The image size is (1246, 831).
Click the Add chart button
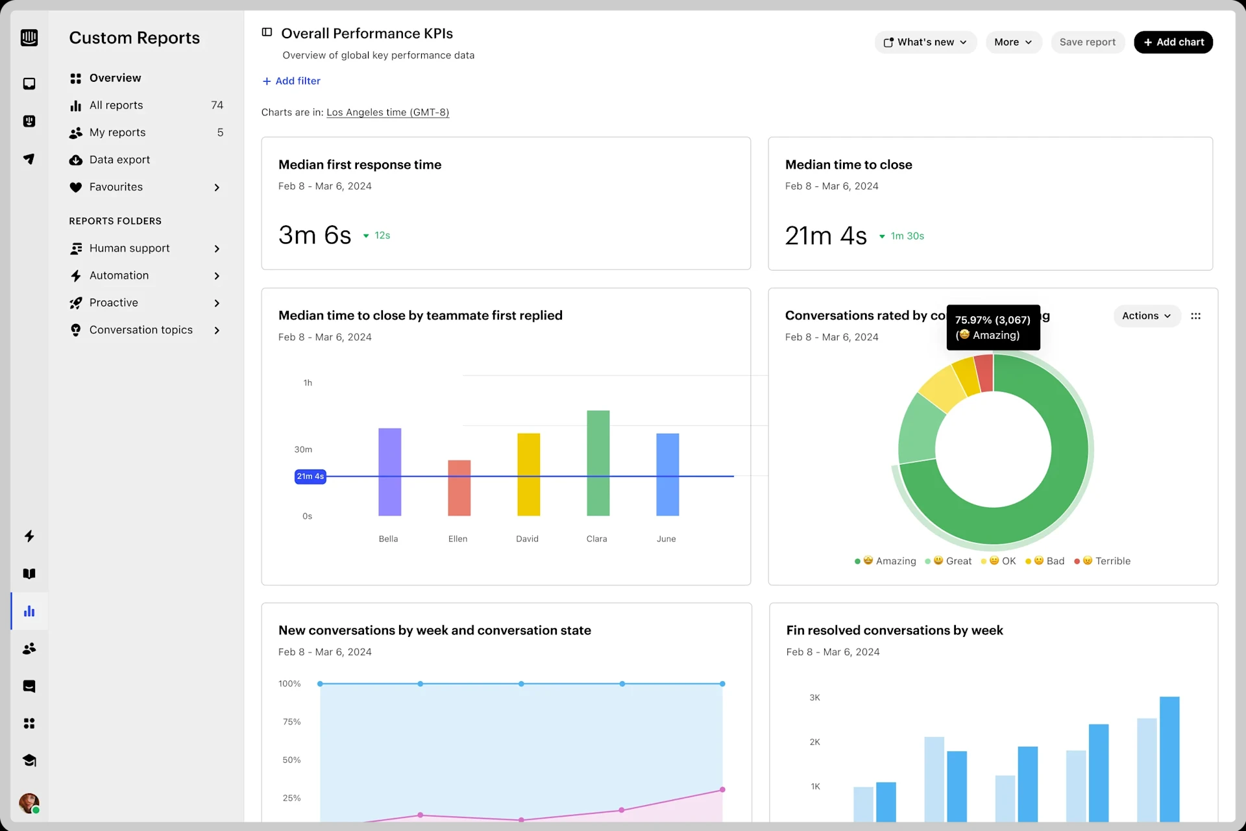(x=1173, y=42)
